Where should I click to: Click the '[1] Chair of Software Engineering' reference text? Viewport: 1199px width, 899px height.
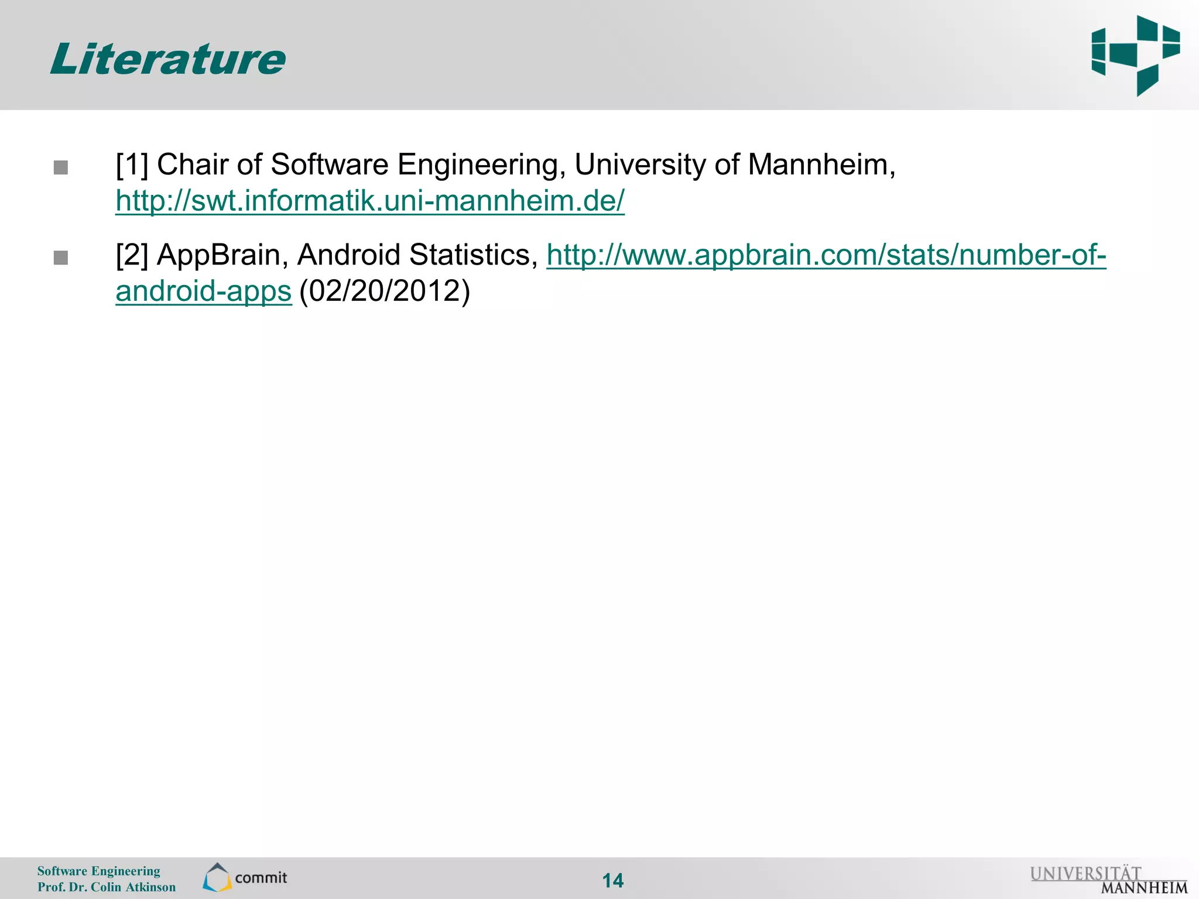(341, 164)
